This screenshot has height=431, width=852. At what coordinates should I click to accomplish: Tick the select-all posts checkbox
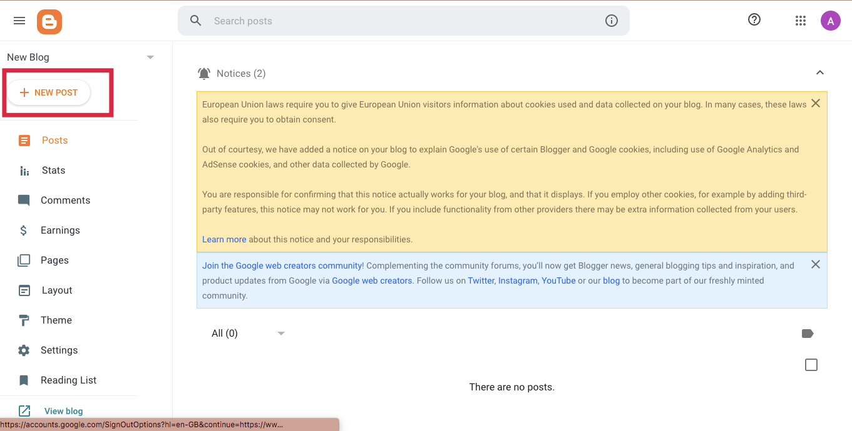click(811, 365)
